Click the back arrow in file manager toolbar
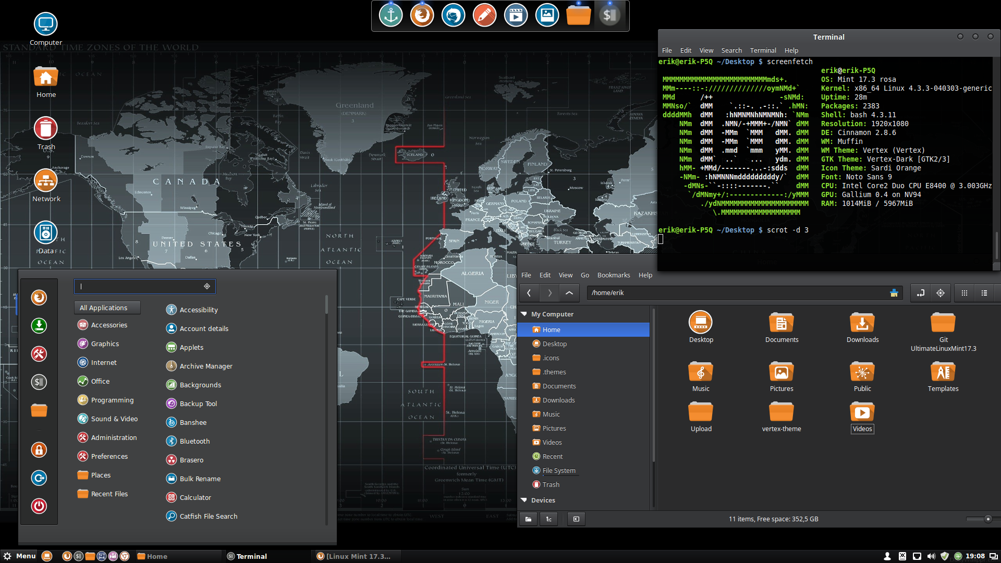 coord(529,293)
